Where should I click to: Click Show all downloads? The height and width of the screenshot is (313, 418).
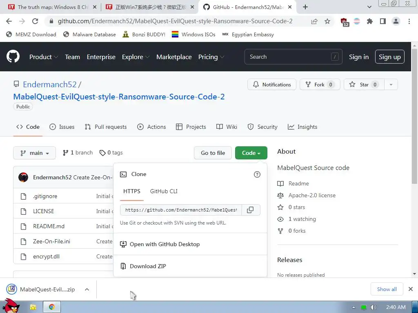387,289
